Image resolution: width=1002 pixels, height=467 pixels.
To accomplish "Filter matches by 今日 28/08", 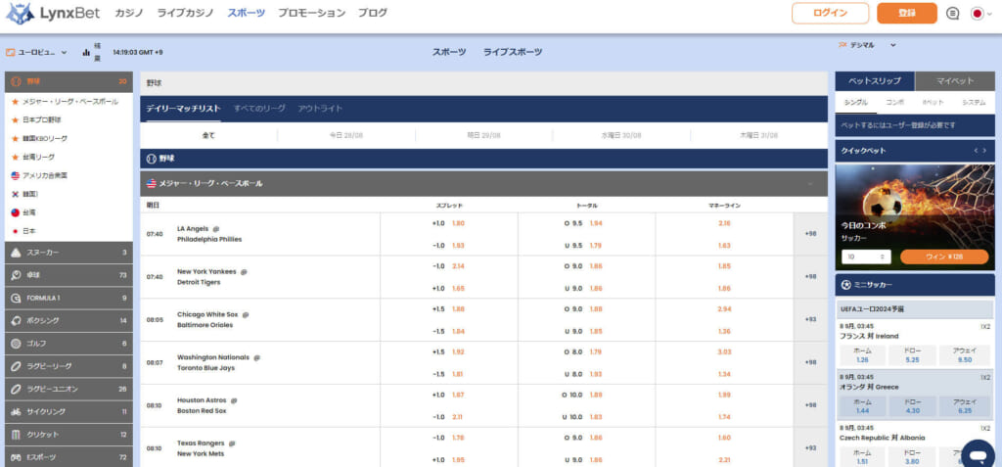I will coord(345,136).
